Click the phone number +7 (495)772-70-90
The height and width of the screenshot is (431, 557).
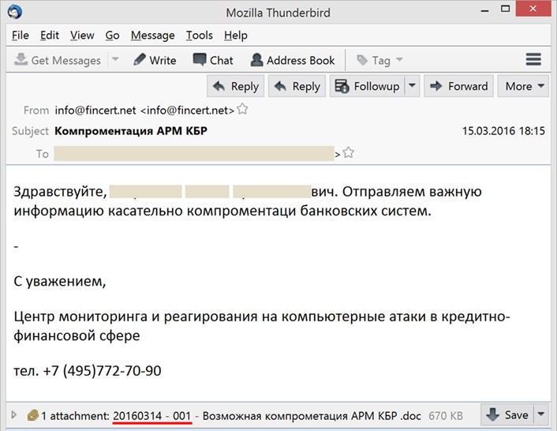coord(102,371)
